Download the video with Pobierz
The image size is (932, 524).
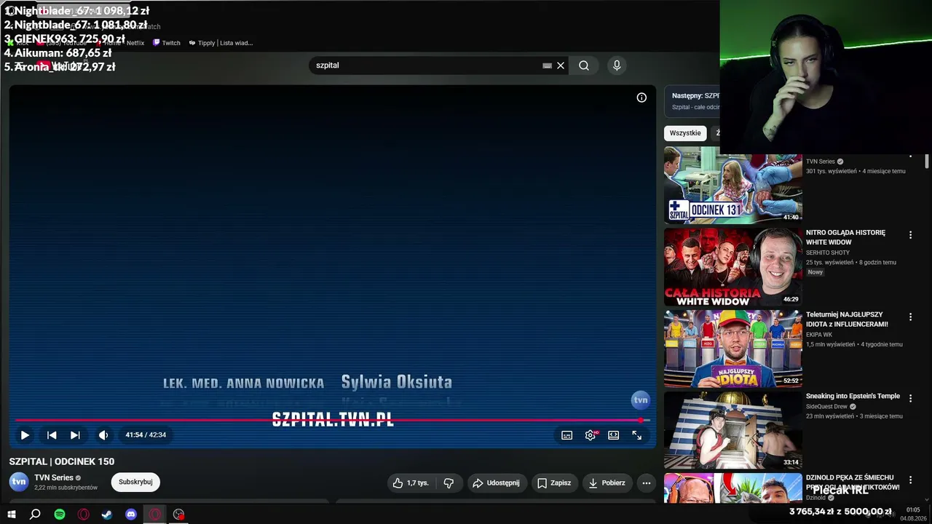pos(607,483)
